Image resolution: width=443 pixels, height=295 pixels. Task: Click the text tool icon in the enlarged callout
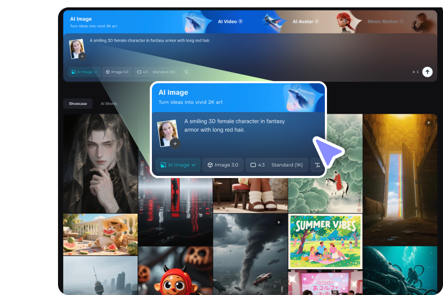[317, 165]
